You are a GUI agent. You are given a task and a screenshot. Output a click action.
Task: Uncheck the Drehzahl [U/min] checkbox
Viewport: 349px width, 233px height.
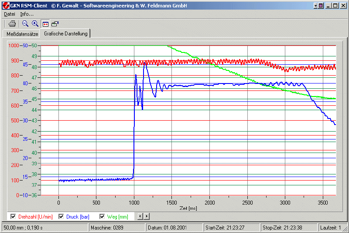(13, 216)
